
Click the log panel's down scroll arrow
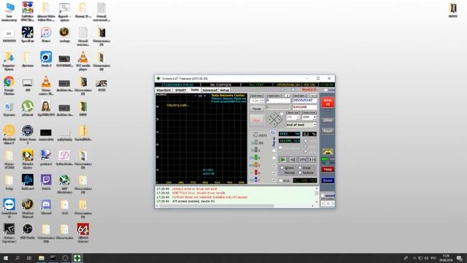pyautogui.click(x=317, y=202)
